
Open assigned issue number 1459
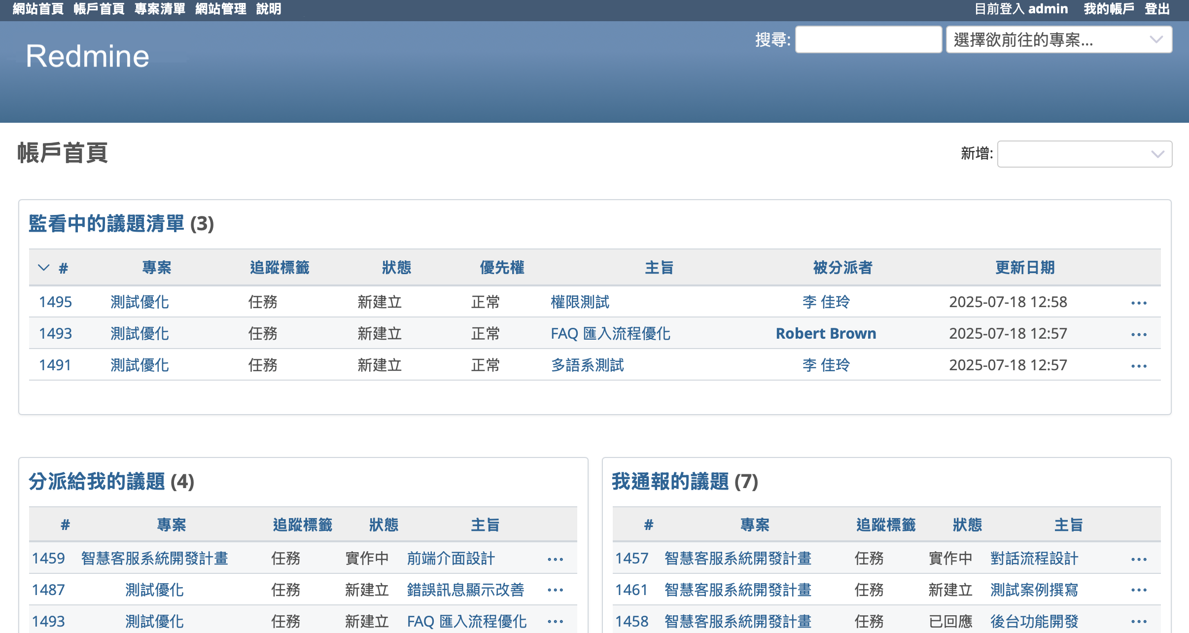click(x=48, y=558)
